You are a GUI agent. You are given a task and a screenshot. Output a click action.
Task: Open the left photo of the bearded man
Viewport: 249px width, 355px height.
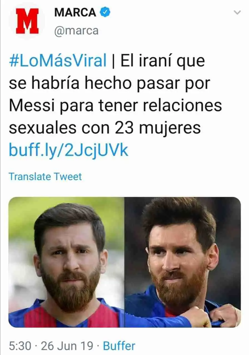66,262
